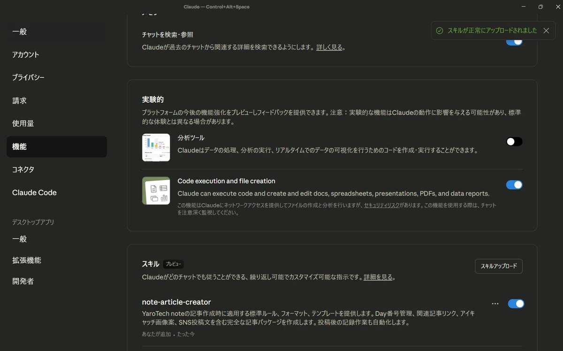Click the 分析ツール title text
563x351 pixels.
coord(191,138)
